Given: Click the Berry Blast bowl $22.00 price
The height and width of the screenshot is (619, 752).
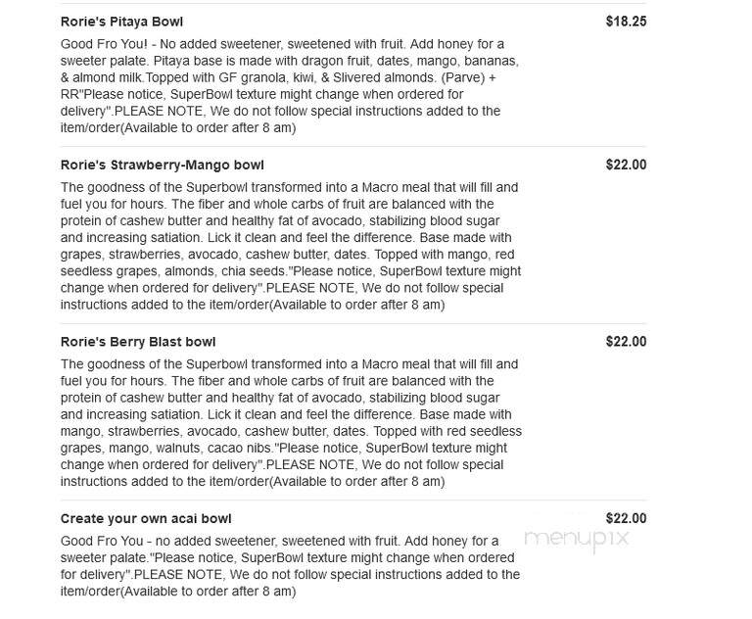Looking at the screenshot, I should click(x=626, y=341).
